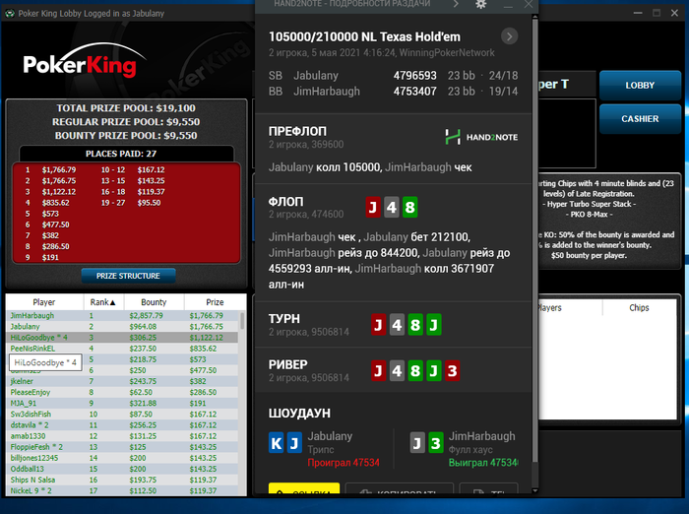689x514 pixels.
Task: Select MJA_91 in the standings
Action: pyautogui.click(x=122, y=403)
